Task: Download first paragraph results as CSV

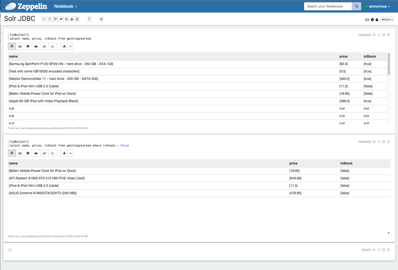Action: pyautogui.click(x=65, y=46)
